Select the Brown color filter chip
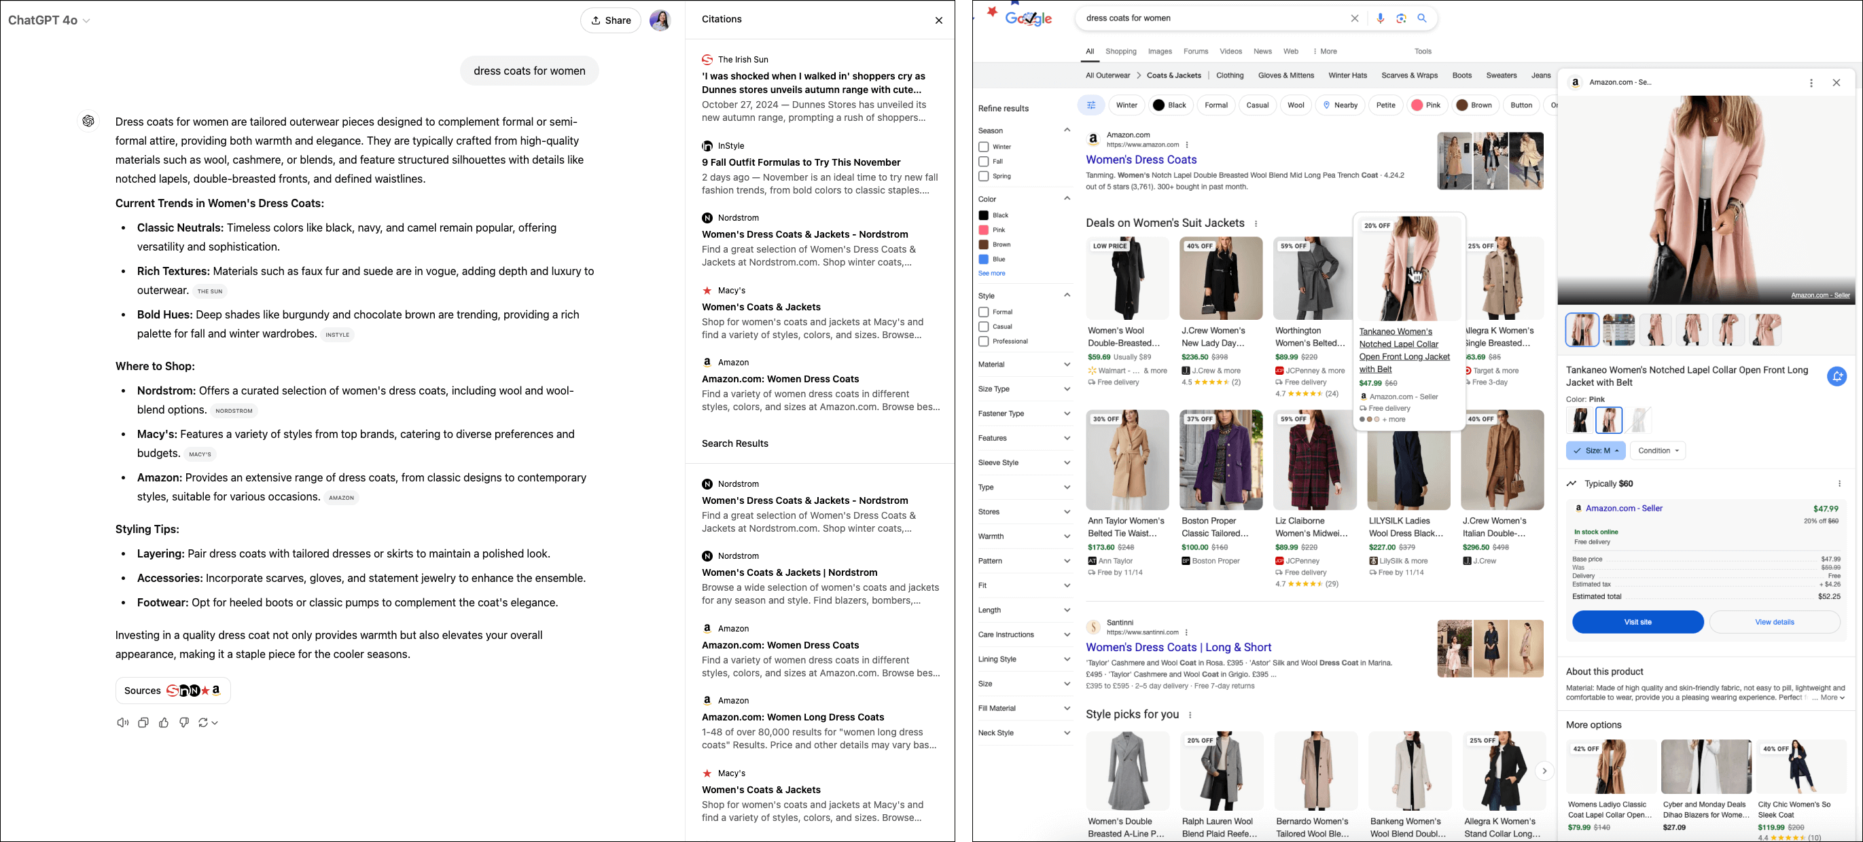Image resolution: width=1863 pixels, height=842 pixels. click(1474, 105)
